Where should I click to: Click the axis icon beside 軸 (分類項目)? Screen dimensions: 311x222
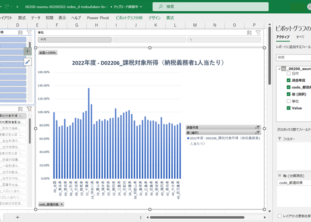click(280, 176)
